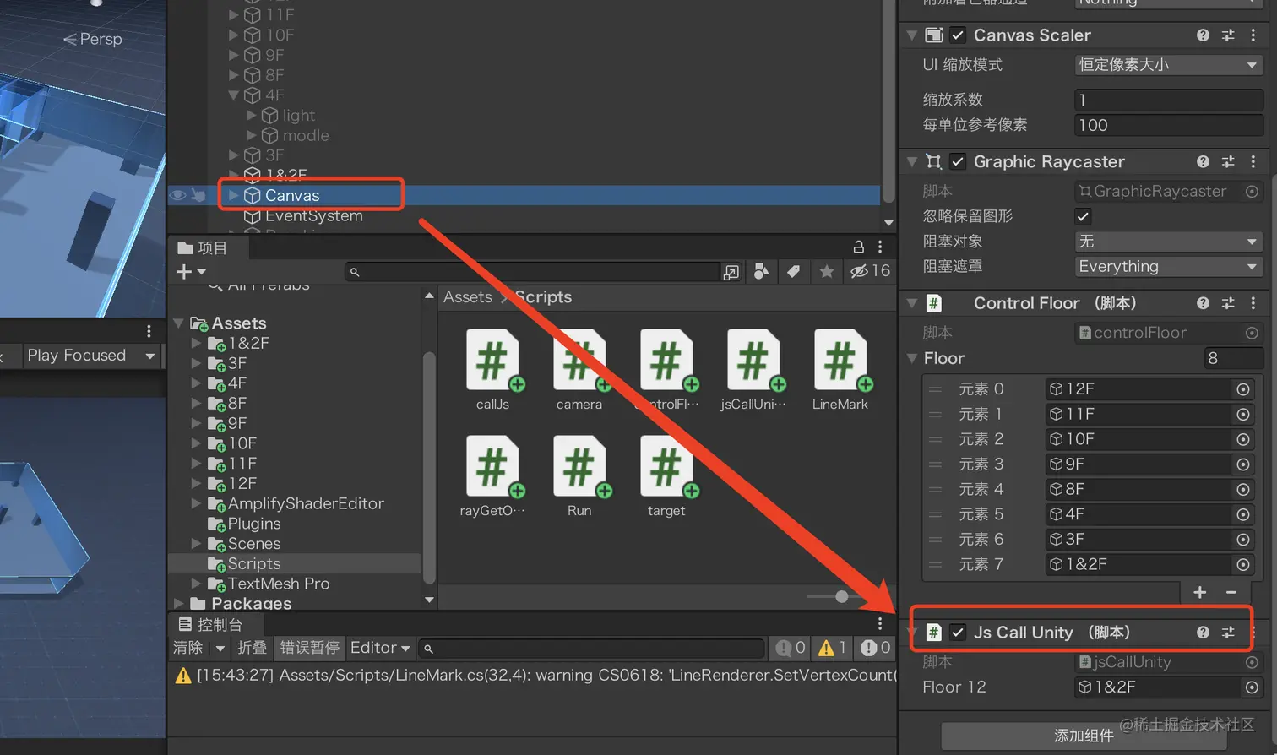
Task: Toggle the 忽略保留图形 checkbox
Action: pyautogui.click(x=1084, y=216)
